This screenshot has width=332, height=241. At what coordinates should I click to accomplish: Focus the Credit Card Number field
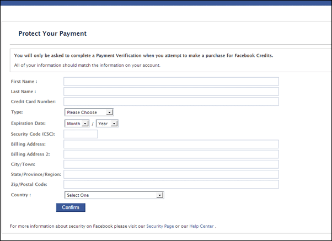pos(171,101)
